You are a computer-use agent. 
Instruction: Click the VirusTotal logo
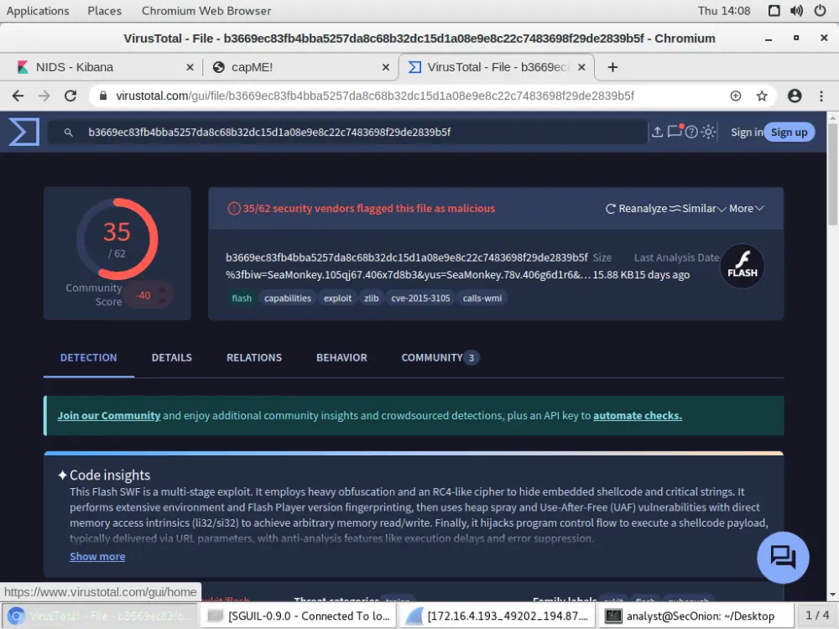coord(23,132)
